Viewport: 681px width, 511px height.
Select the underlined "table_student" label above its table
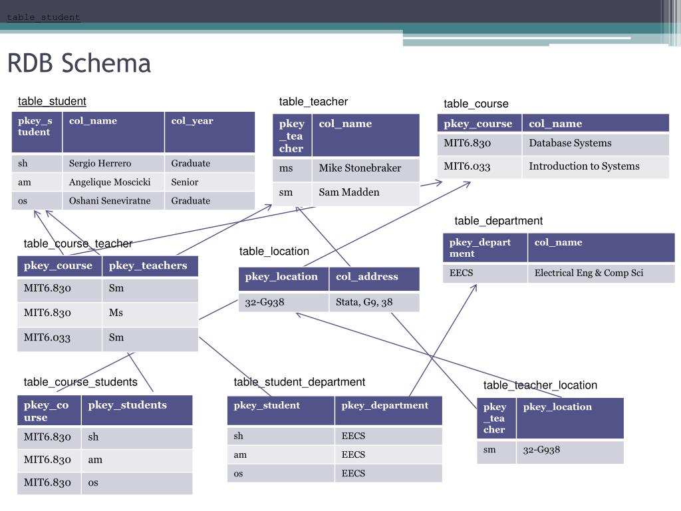click(52, 101)
